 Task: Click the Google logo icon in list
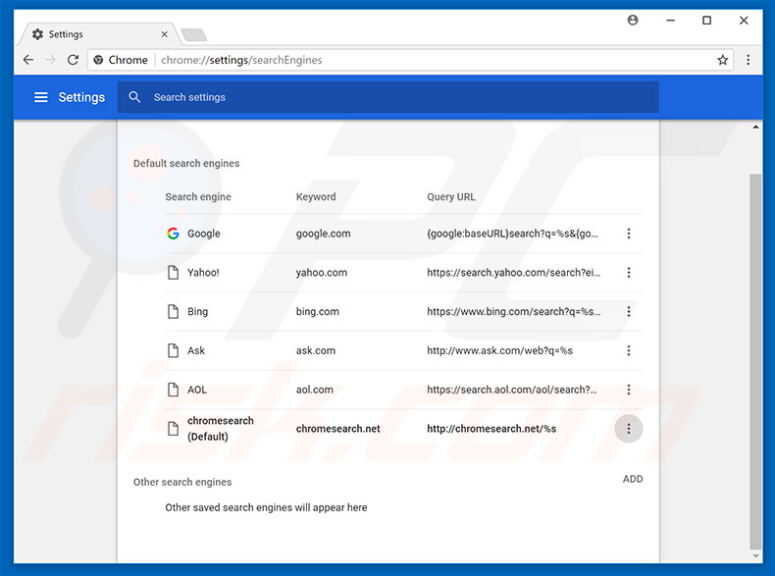tap(173, 234)
